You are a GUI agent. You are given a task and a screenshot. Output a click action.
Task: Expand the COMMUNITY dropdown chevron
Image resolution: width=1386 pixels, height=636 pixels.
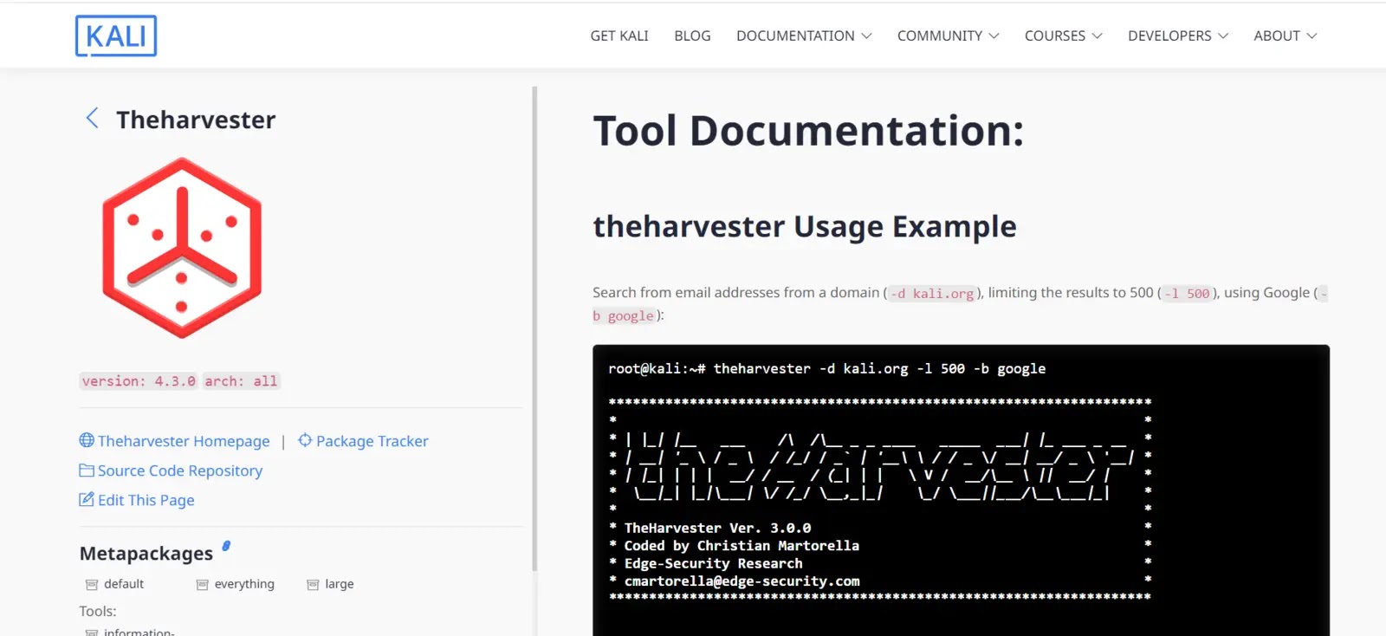tap(994, 36)
